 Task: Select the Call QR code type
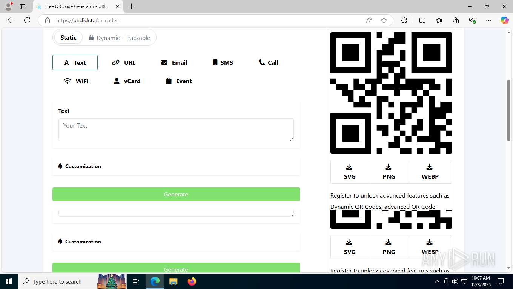coord(268,62)
